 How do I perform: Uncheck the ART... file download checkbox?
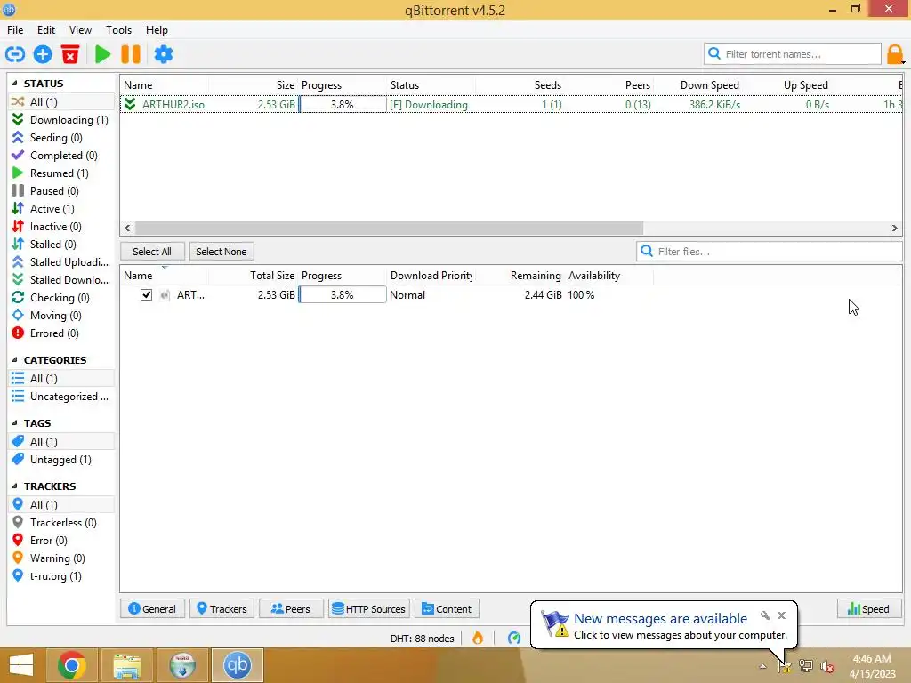[146, 295]
